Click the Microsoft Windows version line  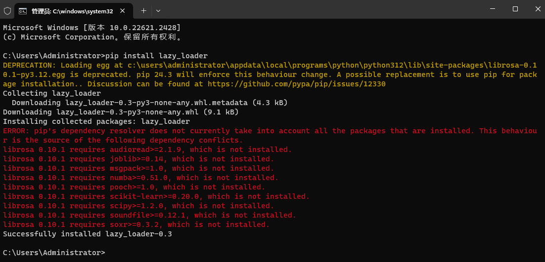91,28
